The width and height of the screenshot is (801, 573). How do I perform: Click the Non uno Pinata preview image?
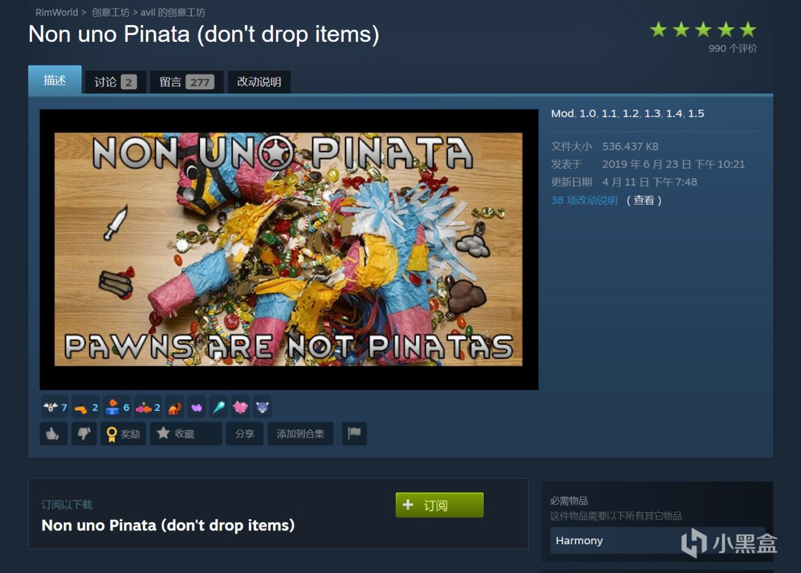coord(288,250)
